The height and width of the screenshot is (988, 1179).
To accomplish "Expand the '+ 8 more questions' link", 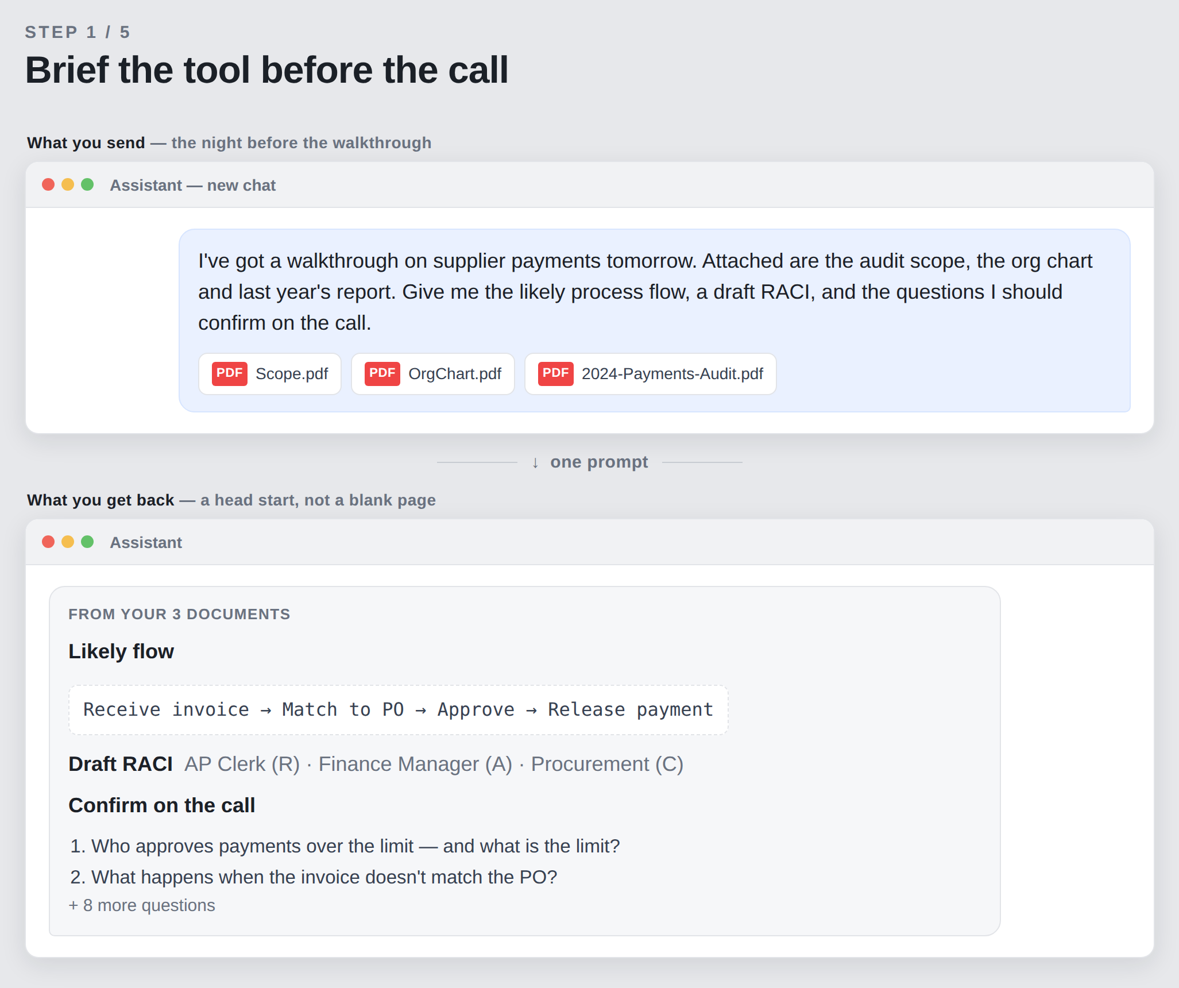I will 142,905.
